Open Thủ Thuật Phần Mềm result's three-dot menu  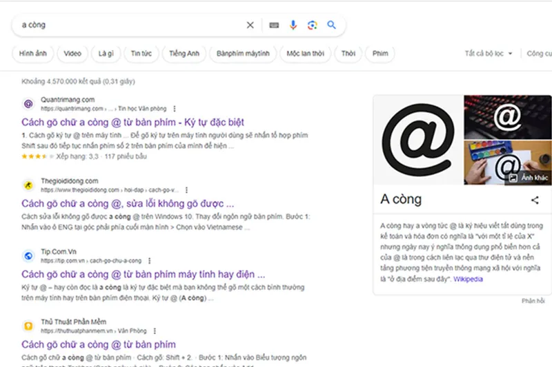pos(155,331)
